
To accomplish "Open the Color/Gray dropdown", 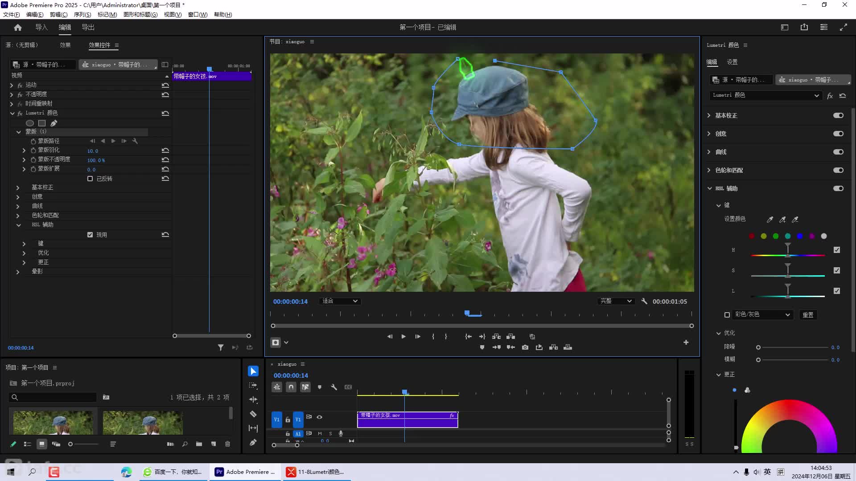I will 763,314.
